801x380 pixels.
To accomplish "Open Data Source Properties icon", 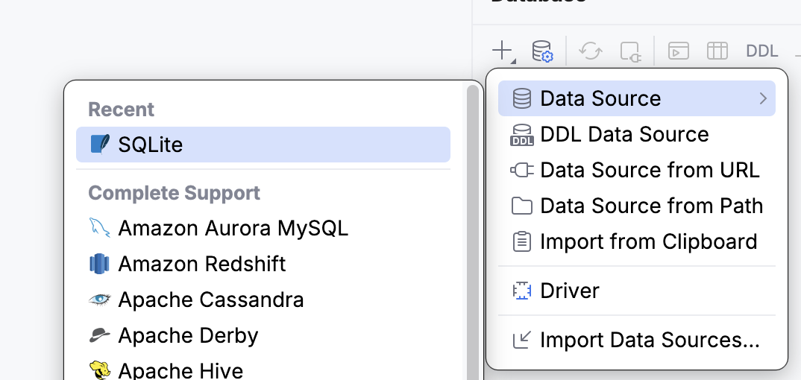I will coord(542,51).
